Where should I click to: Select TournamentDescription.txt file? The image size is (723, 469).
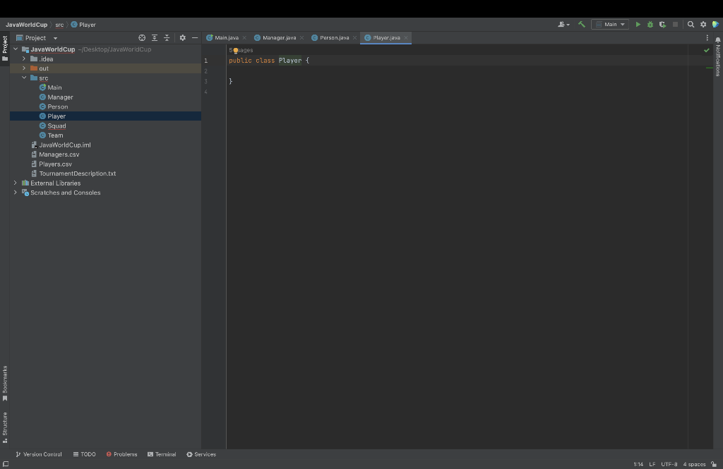click(x=77, y=173)
